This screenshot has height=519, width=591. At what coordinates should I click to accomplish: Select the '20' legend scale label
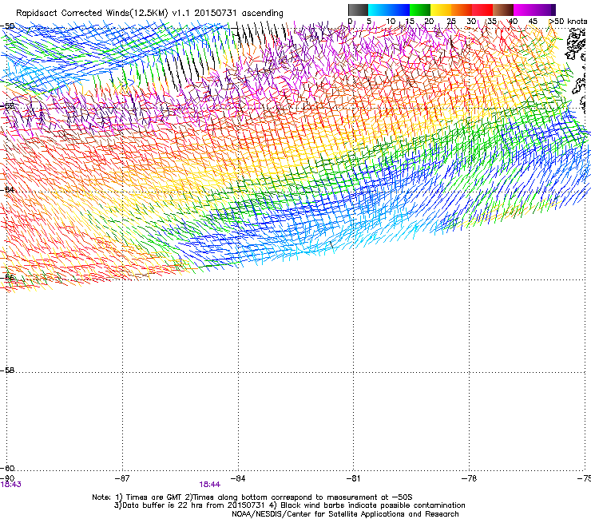tap(429, 22)
